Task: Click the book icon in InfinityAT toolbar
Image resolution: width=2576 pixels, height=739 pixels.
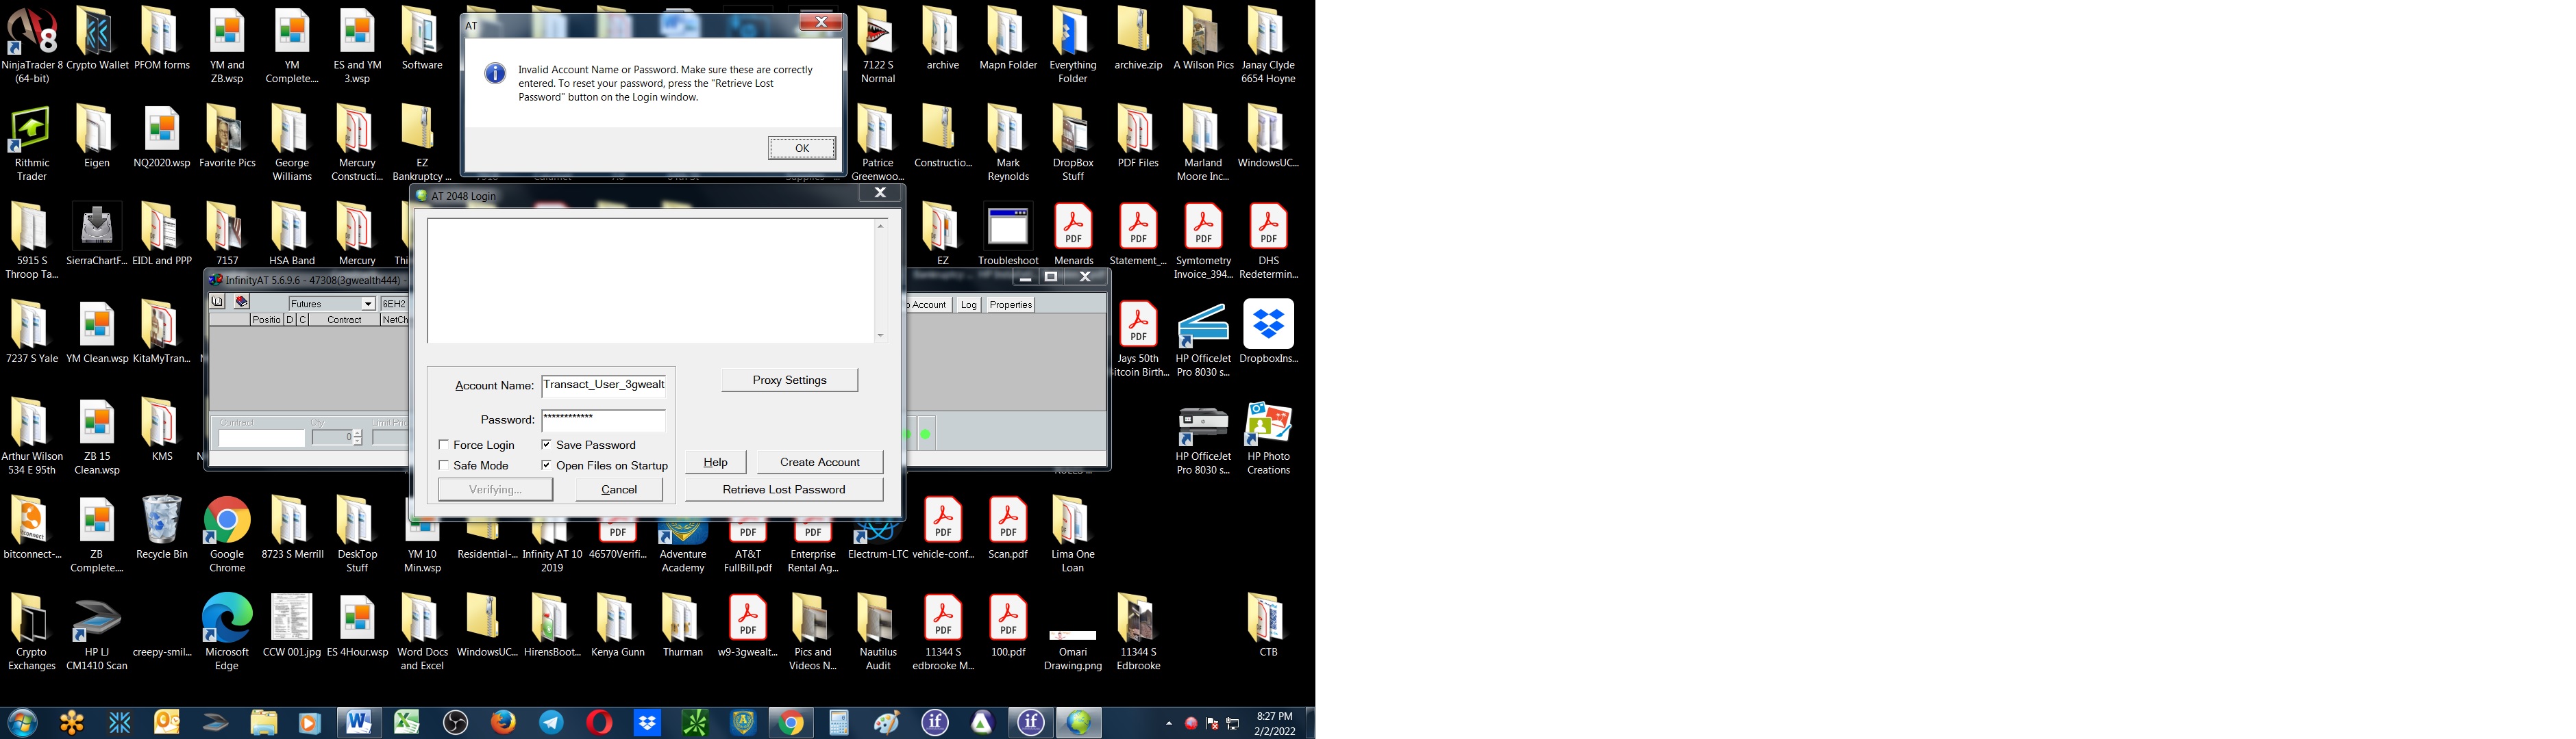Action: pyautogui.click(x=217, y=302)
